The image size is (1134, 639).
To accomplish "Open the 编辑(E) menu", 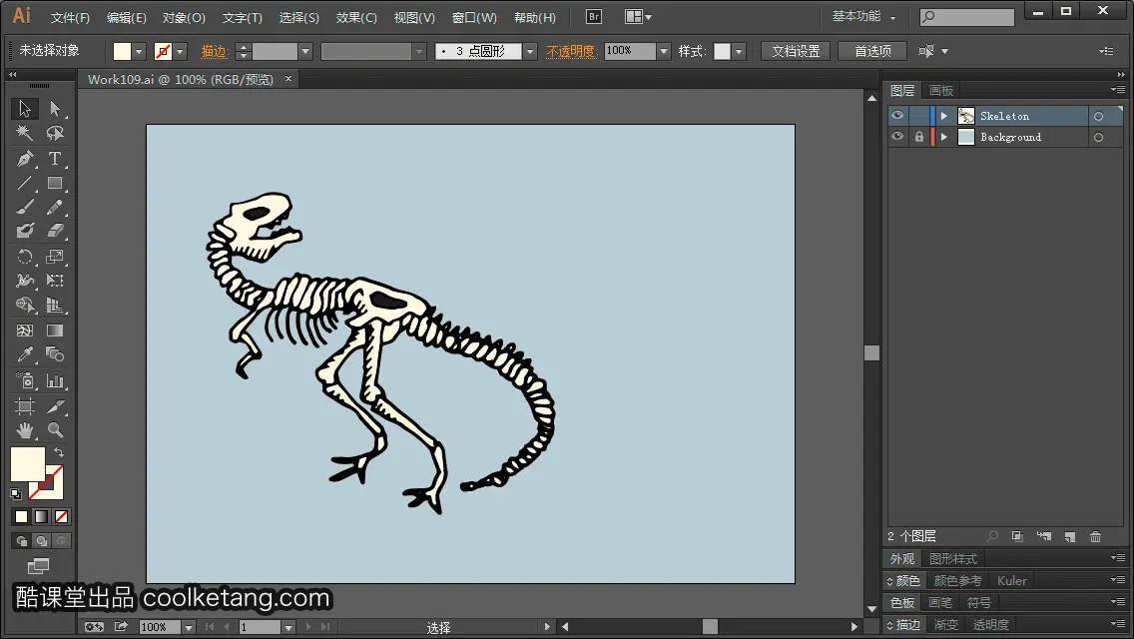I will pos(127,17).
